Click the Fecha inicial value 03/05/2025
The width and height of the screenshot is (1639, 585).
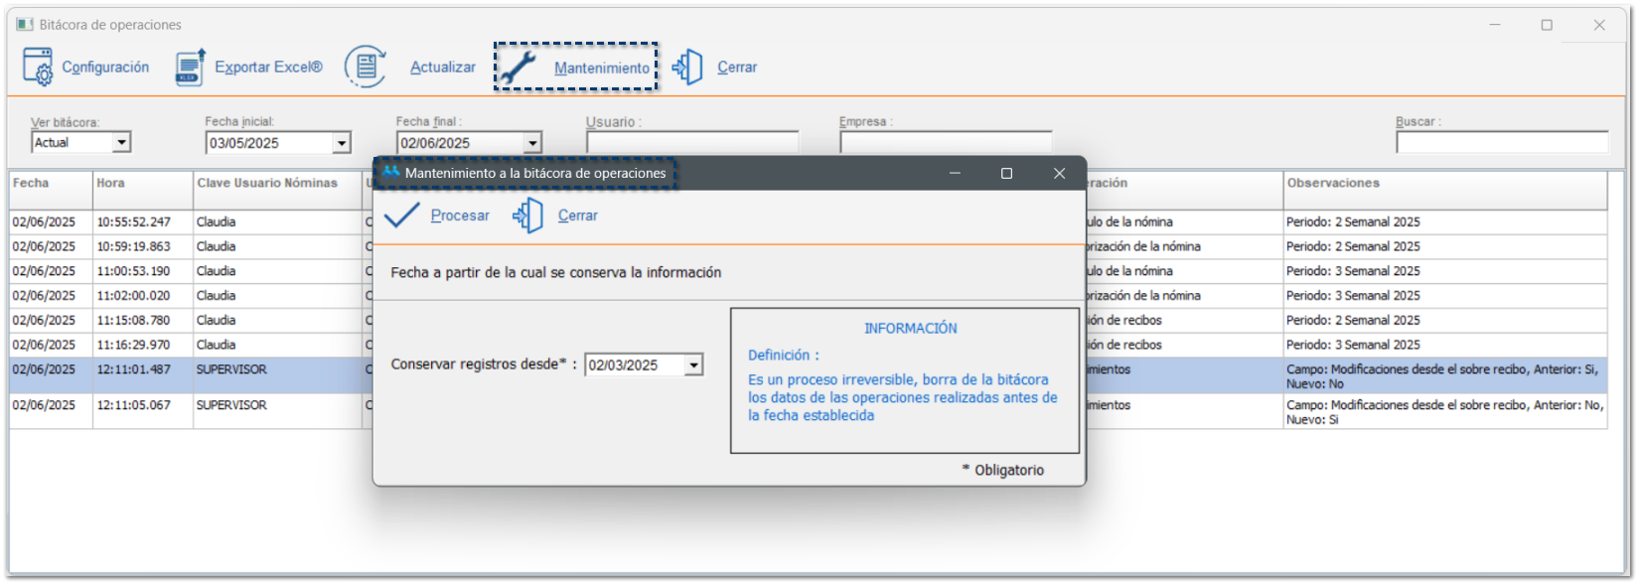244,143
